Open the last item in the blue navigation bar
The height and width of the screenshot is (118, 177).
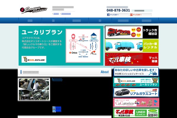147,21
